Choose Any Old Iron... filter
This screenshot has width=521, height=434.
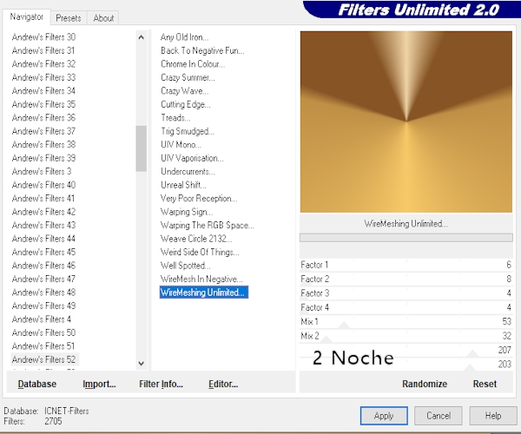click(184, 36)
